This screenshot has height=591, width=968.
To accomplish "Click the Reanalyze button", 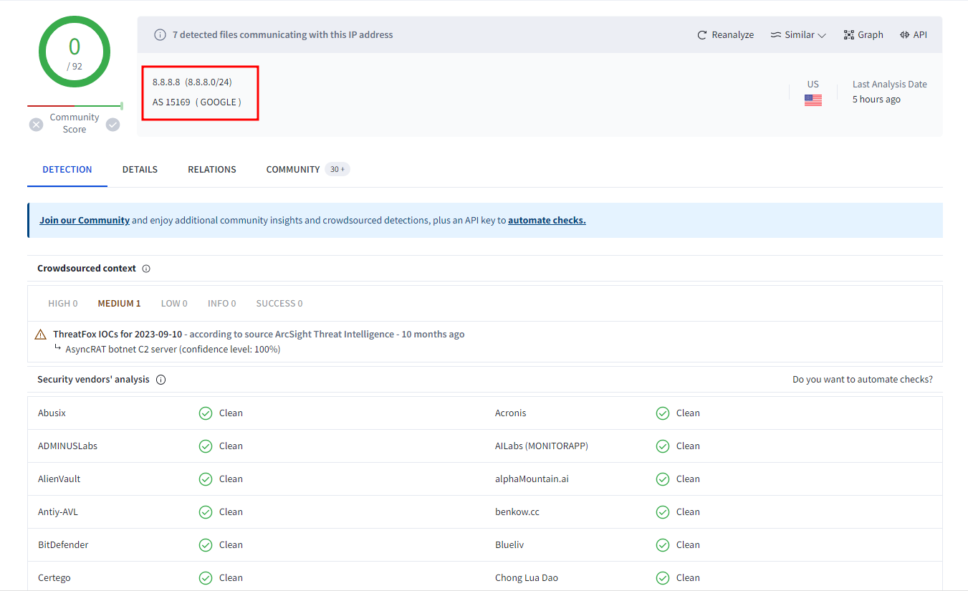I will click(x=725, y=34).
